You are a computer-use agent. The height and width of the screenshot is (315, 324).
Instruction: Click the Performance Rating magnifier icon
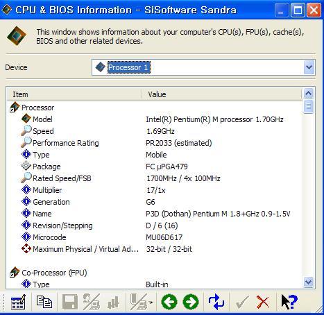click(x=26, y=142)
